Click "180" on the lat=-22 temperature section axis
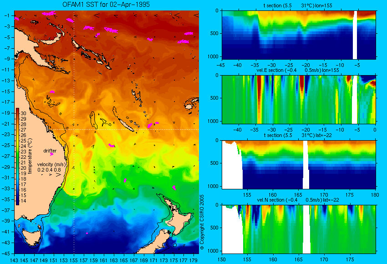 [375, 195]
